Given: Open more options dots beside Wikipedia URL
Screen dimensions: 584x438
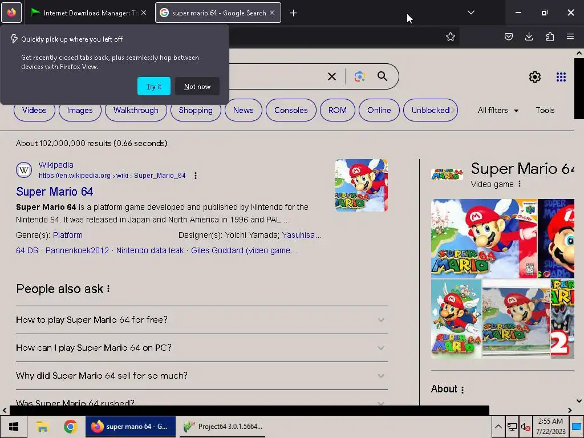Looking at the screenshot, I should (x=196, y=176).
